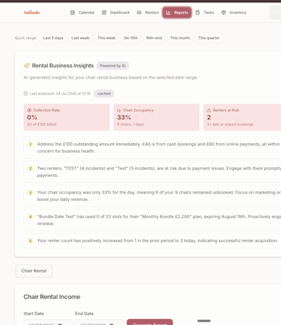Click the Renters at Risk warning icon

(x=209, y=110)
